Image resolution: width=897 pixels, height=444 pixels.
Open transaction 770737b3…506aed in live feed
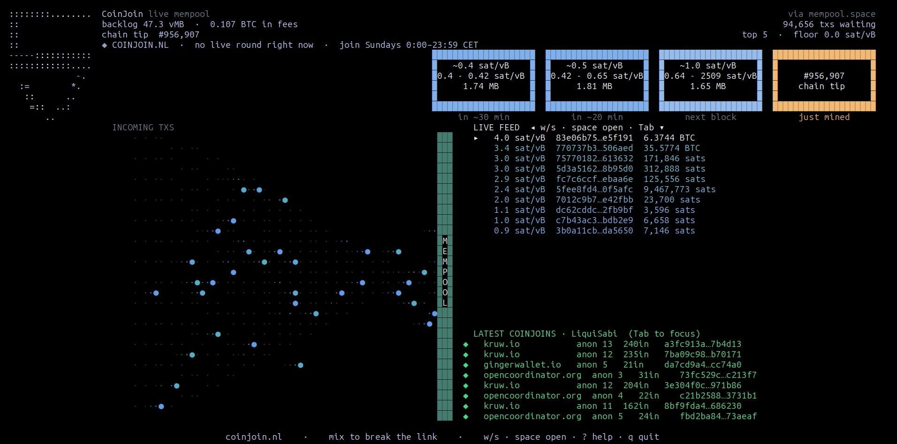click(597, 148)
